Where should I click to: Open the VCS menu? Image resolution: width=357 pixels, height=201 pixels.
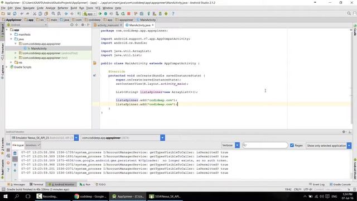pos(98,8)
